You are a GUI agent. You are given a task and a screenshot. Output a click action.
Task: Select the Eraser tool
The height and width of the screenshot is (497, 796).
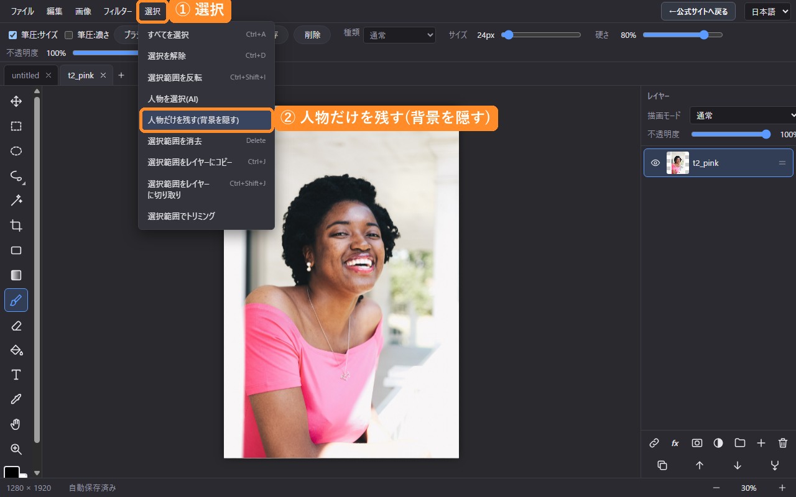tap(16, 325)
